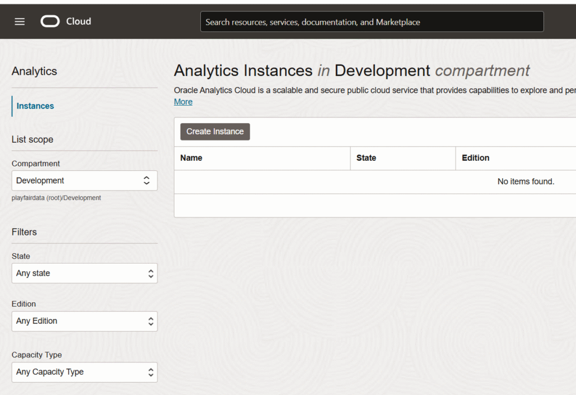Click the 'No items found.' message
Viewport: 576px width, 395px height.
[526, 181]
